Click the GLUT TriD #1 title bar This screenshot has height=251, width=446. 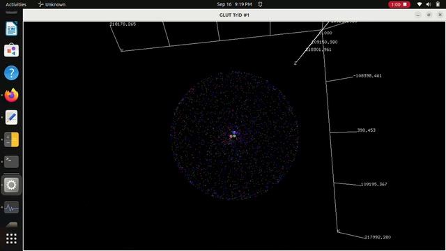pyautogui.click(x=234, y=15)
